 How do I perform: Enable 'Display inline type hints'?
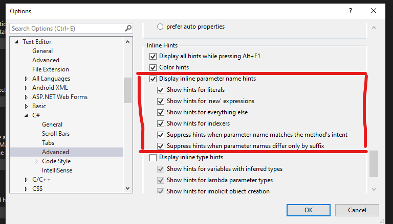pyautogui.click(x=153, y=158)
